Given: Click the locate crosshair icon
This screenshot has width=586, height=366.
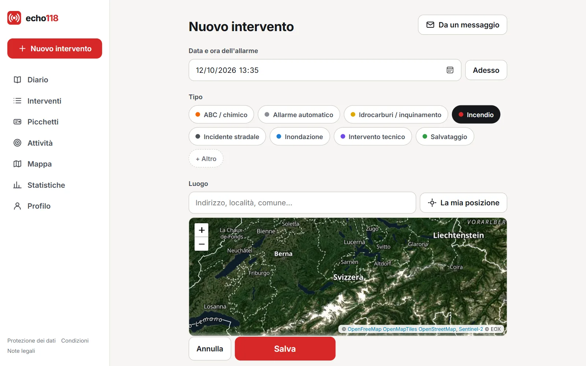Looking at the screenshot, I should [432, 203].
